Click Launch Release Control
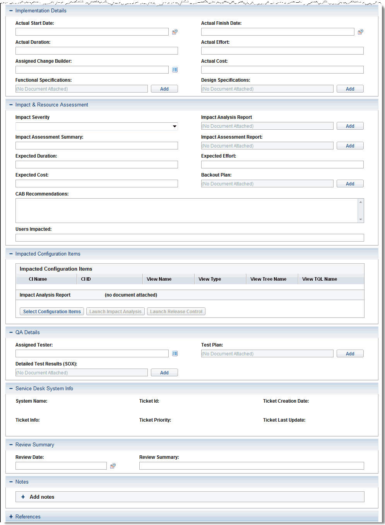 point(176,311)
